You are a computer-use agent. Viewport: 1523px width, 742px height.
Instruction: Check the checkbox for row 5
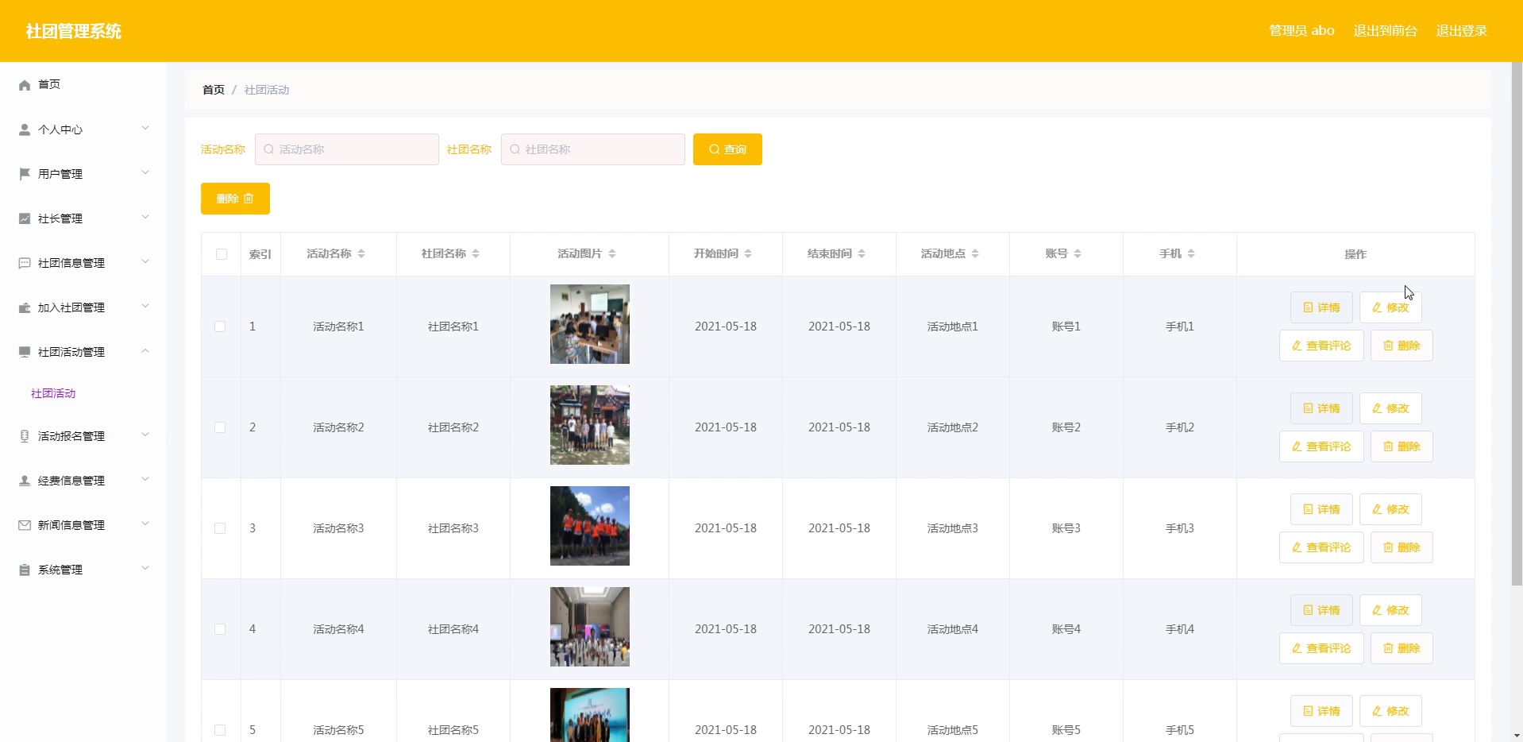click(x=220, y=730)
